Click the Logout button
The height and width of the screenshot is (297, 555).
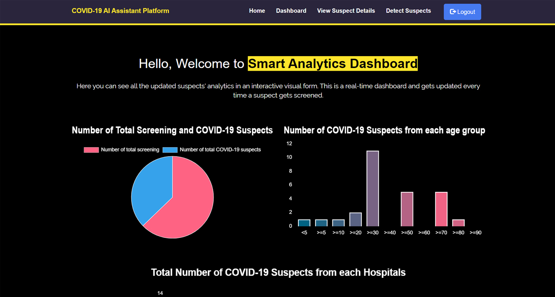[462, 12]
